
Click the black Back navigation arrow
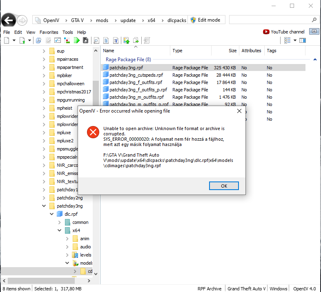(9, 20)
